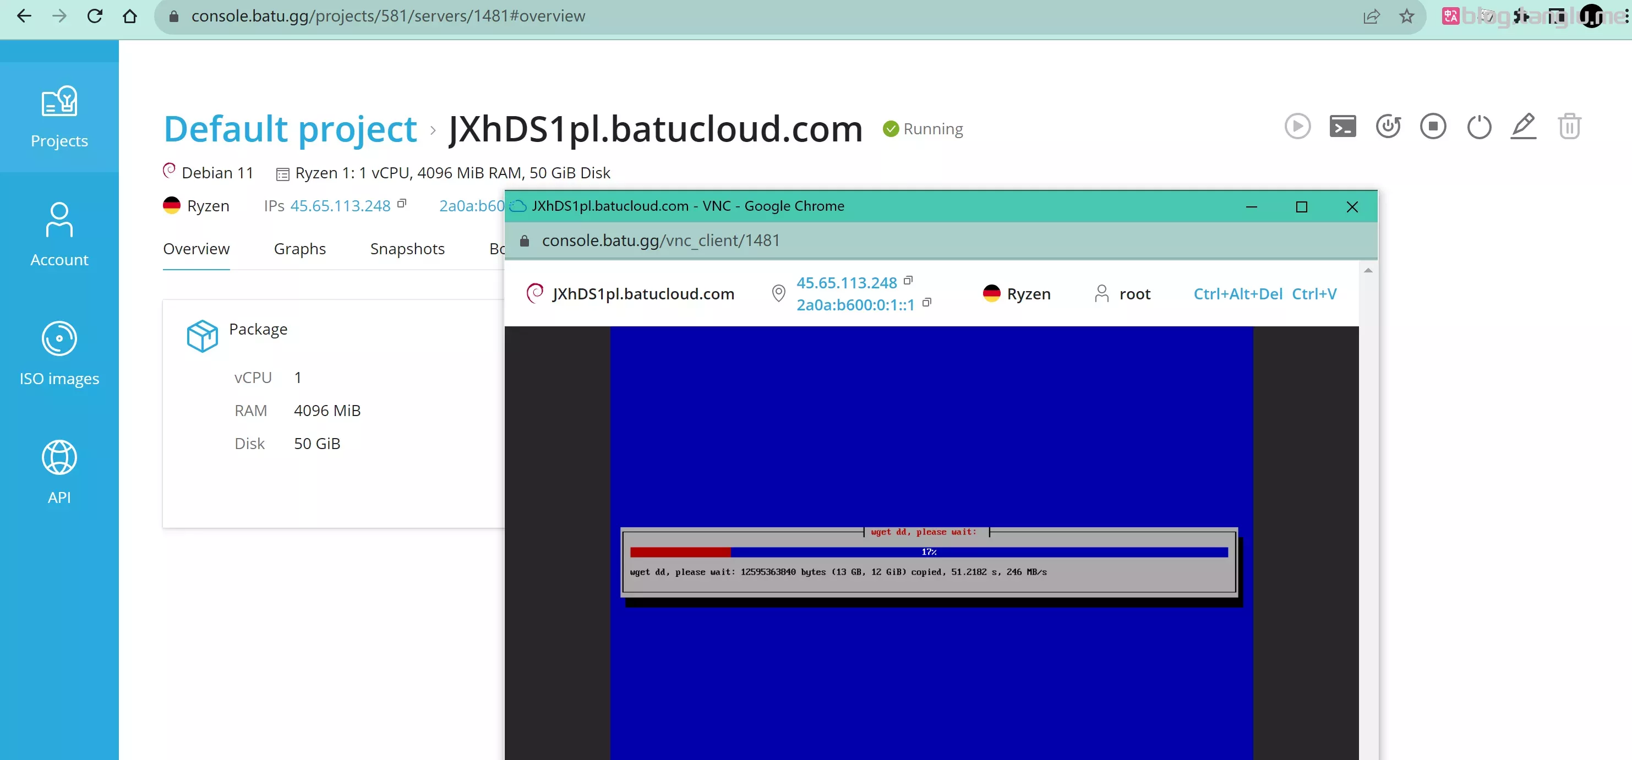Screen dimensions: 1632x760
Task: Minimize the VNC Chrome window
Action: (1251, 206)
